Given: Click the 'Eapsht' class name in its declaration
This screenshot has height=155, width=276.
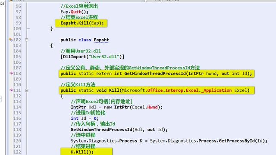Looking at the screenshot, I should click(x=101, y=40).
